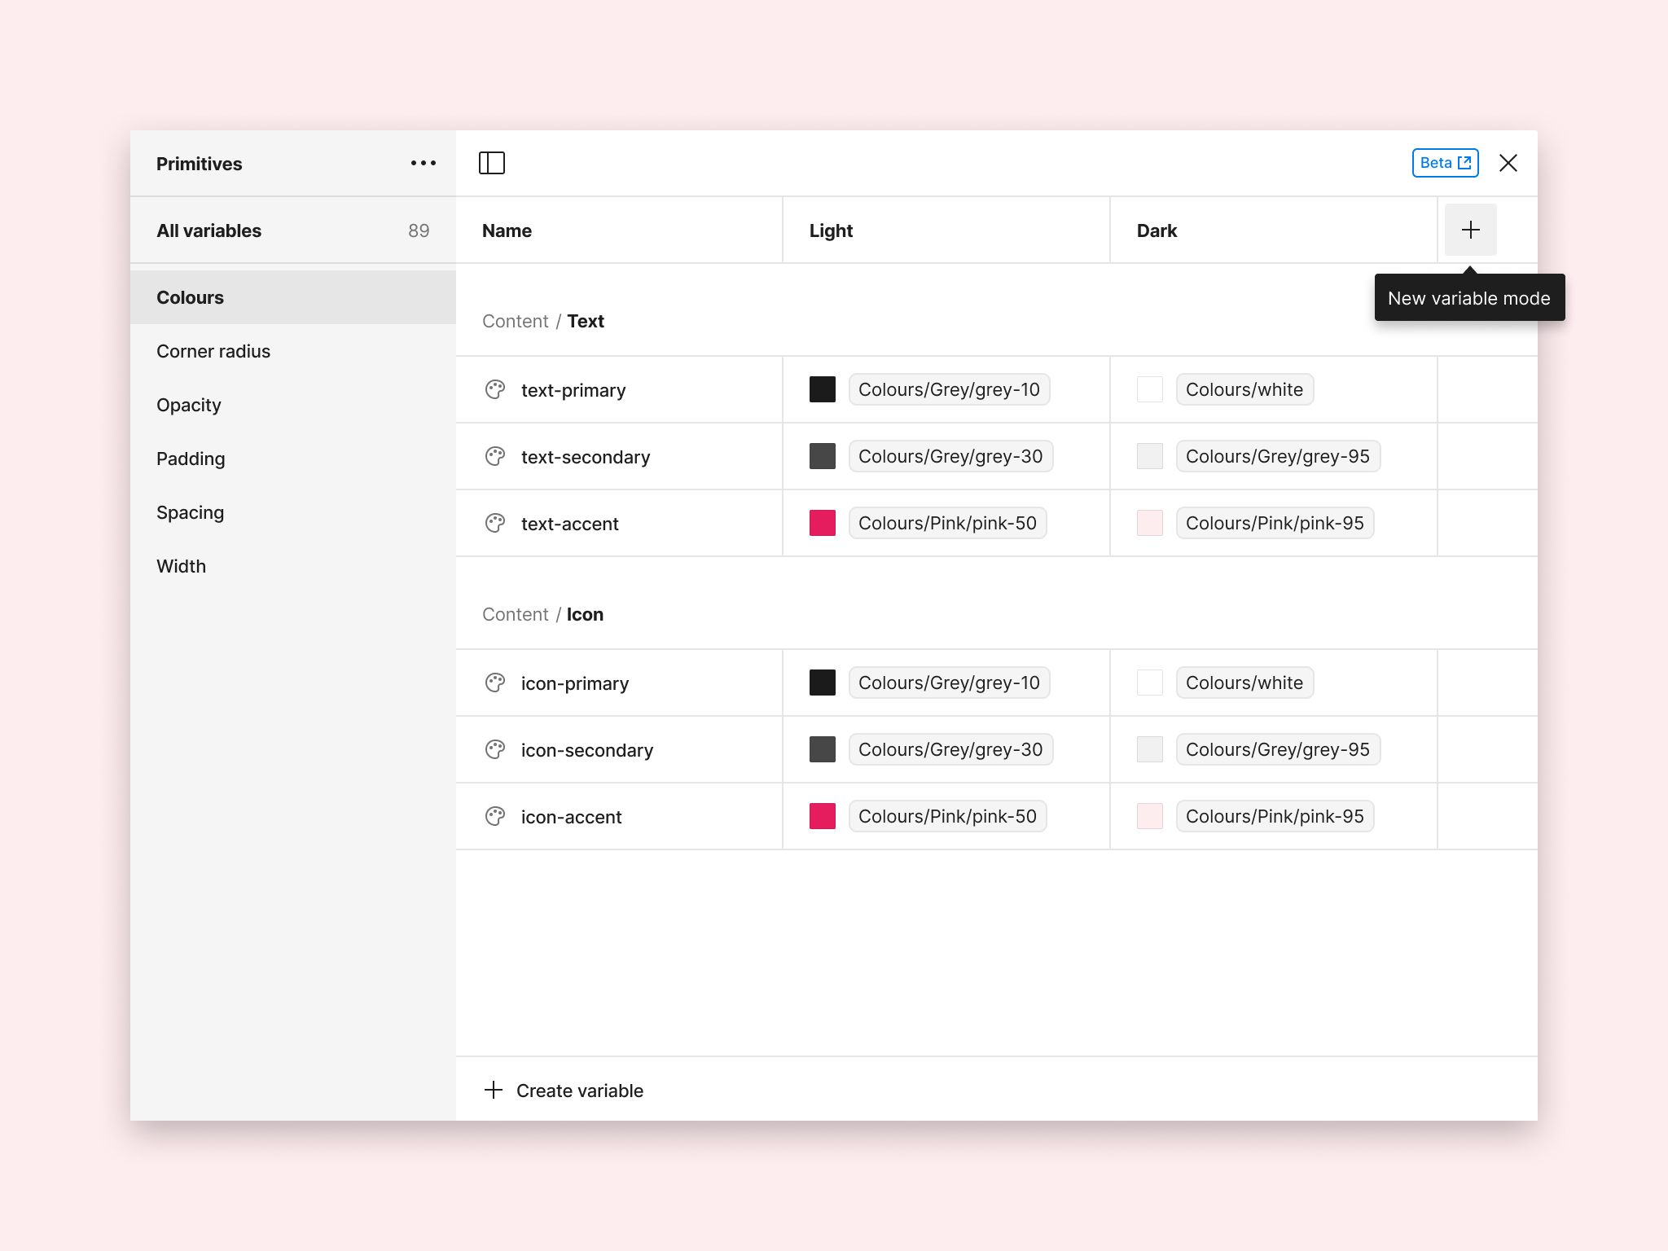
Task: Click the color picker icon for icon-primary
Action: pos(497,682)
